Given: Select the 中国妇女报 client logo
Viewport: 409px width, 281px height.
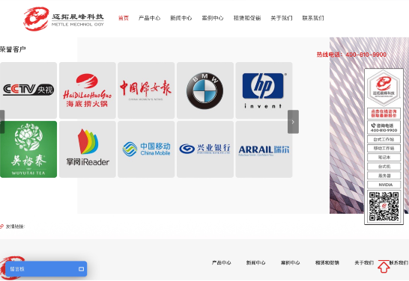Looking at the screenshot, I should pos(146,90).
